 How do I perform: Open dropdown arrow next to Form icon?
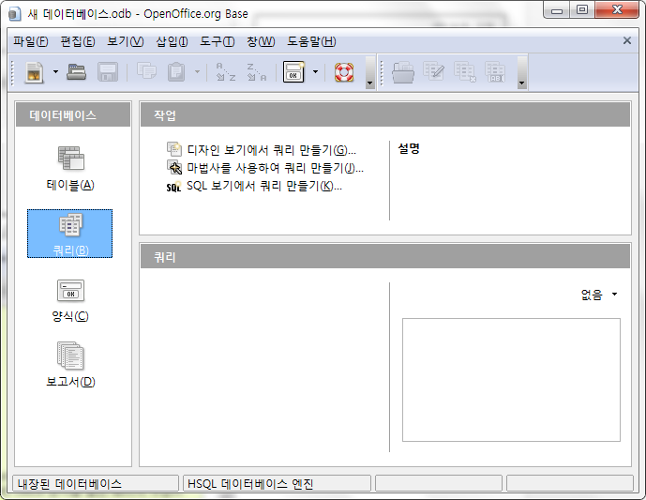pos(315,72)
